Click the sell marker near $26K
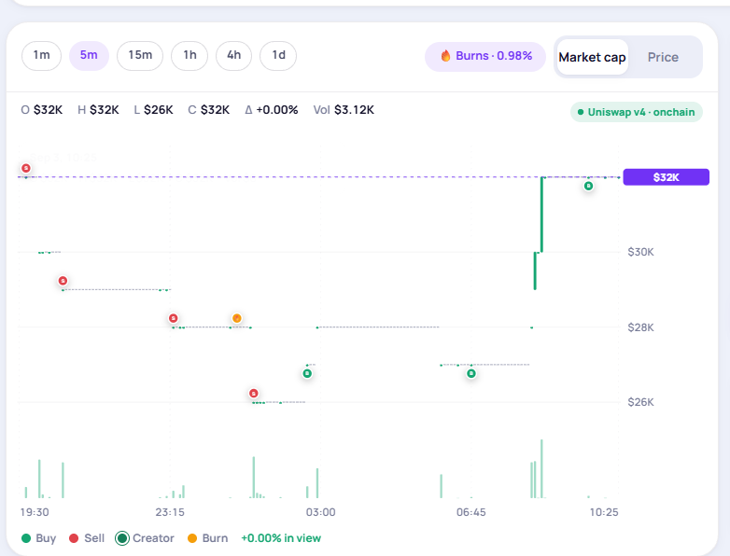 253,394
